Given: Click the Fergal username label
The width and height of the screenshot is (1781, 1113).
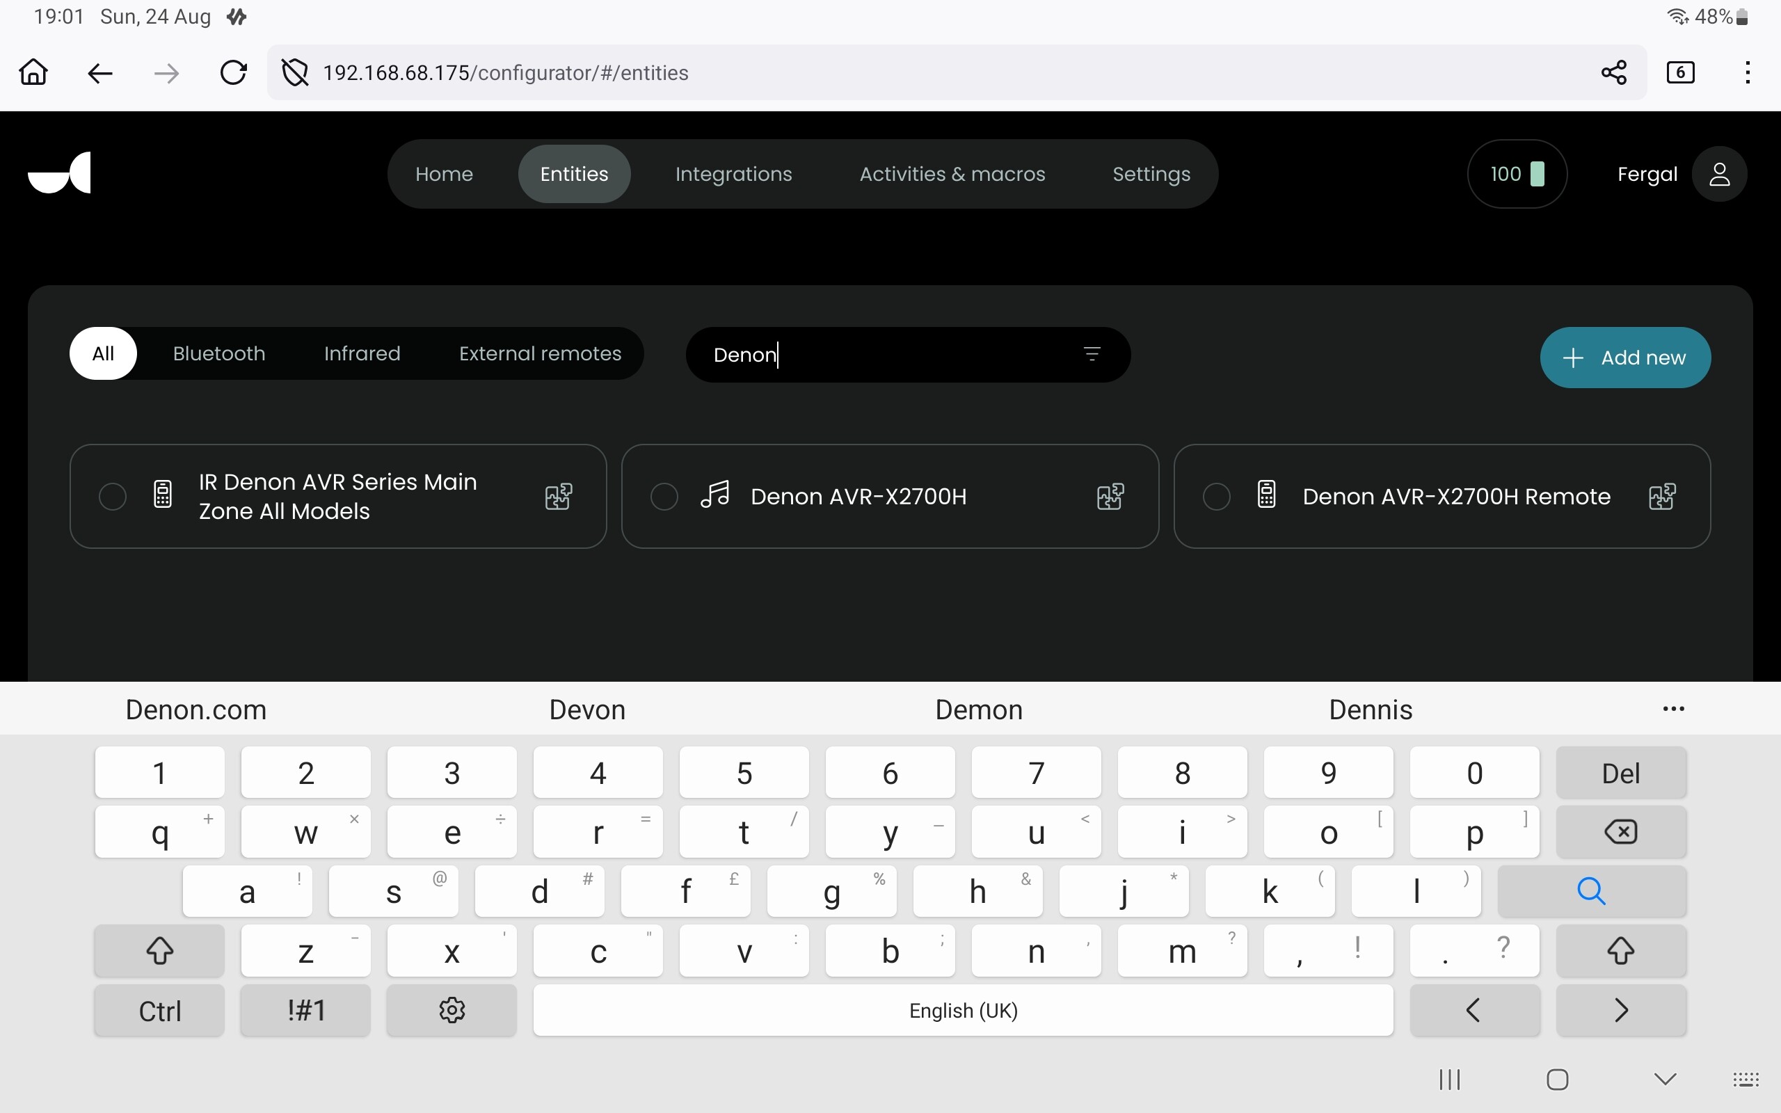Looking at the screenshot, I should tap(1647, 174).
